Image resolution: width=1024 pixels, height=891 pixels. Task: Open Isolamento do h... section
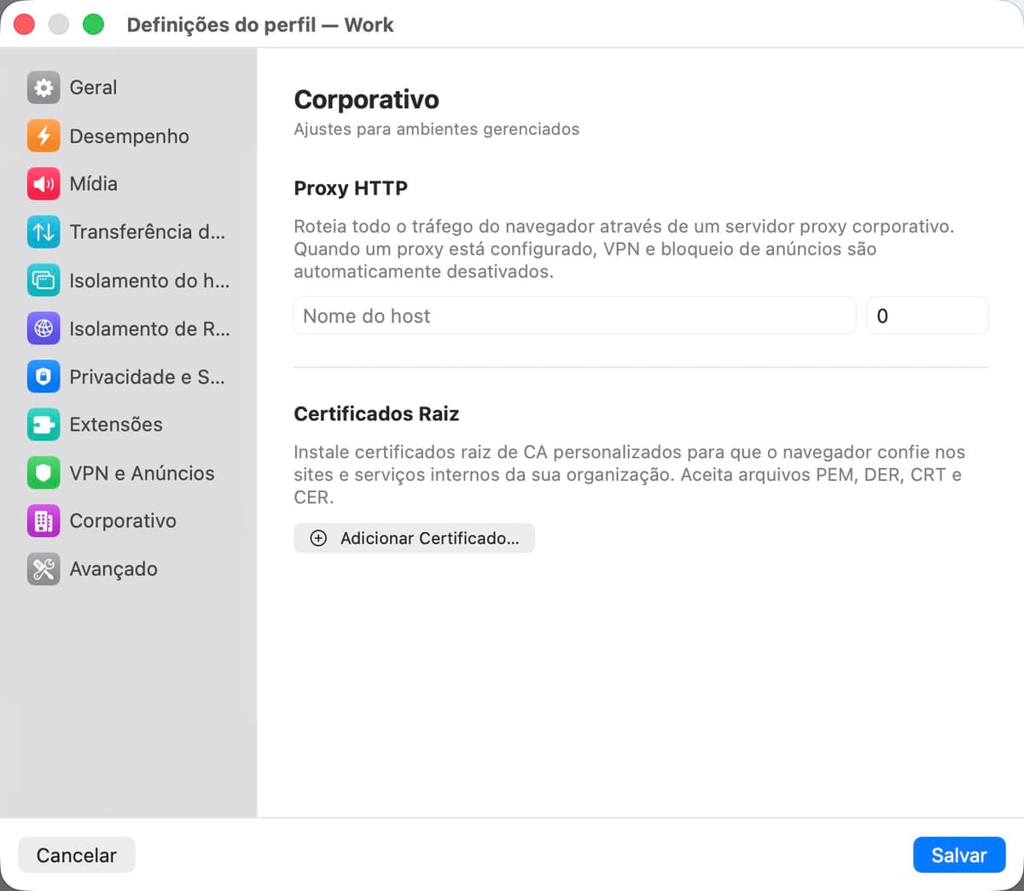(129, 280)
